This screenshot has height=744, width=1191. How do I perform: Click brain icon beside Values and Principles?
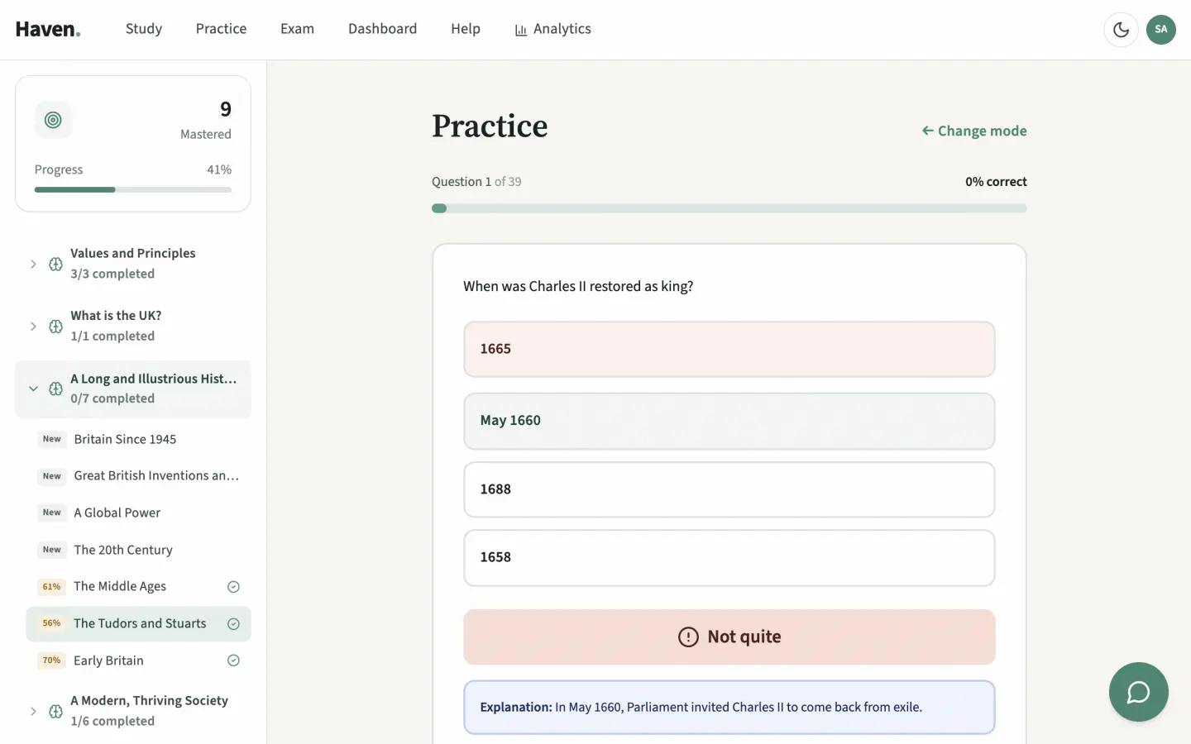[x=55, y=264]
